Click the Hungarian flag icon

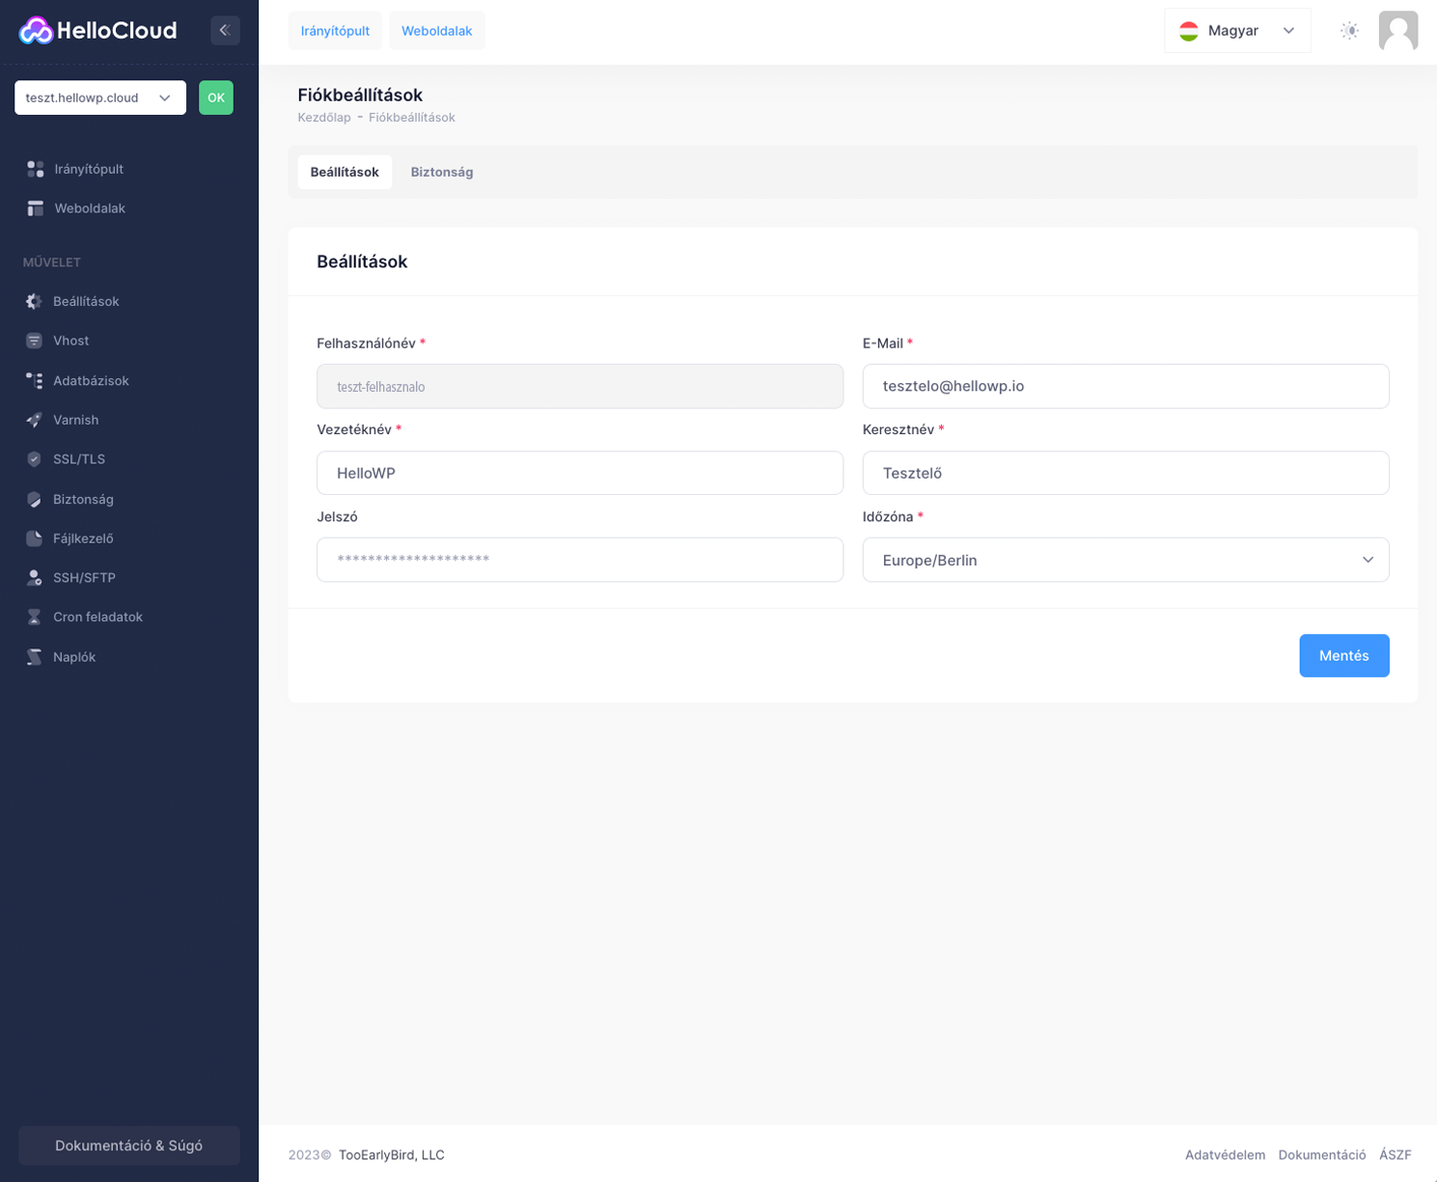point(1189,31)
